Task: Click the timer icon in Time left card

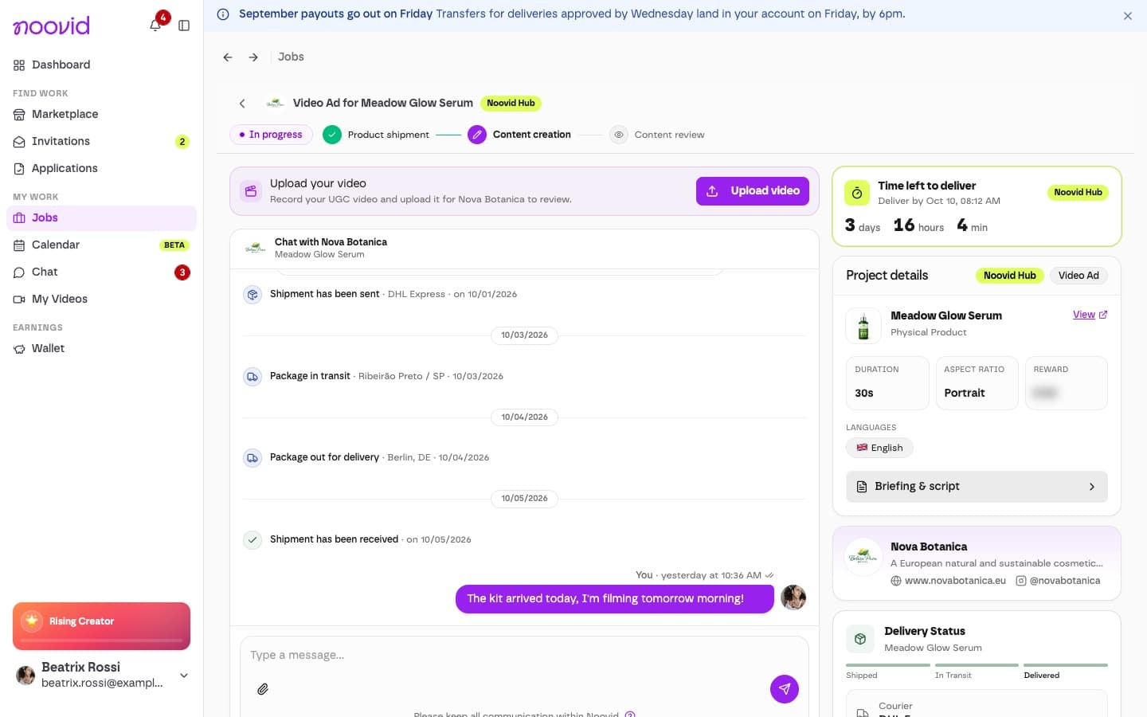Action: (x=857, y=193)
